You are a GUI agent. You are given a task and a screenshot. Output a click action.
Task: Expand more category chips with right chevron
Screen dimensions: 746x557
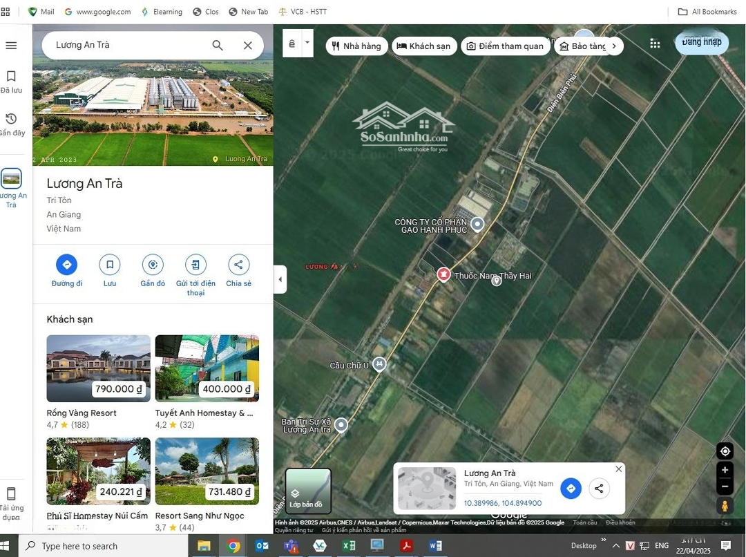[614, 46]
